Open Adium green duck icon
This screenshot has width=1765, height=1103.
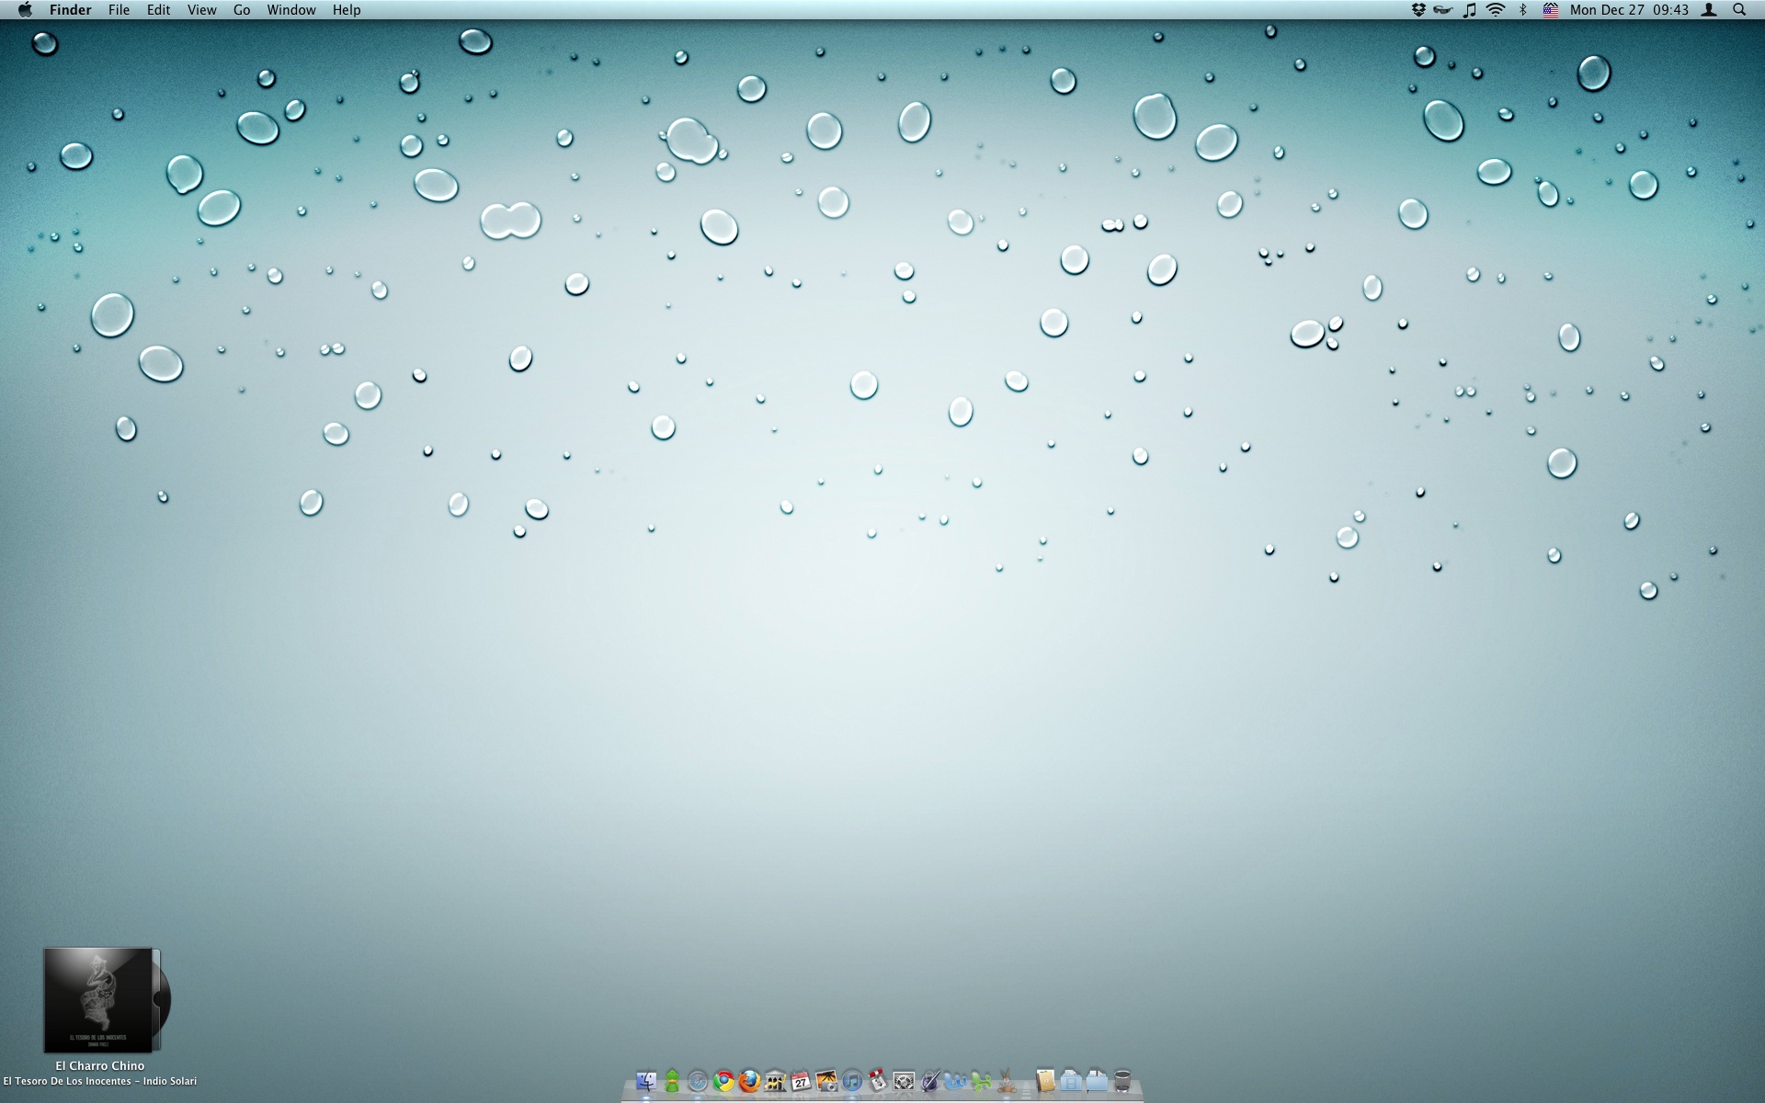coord(672,1081)
